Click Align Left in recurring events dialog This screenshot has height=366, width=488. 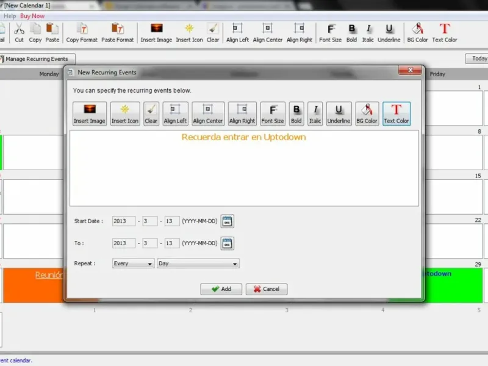click(x=175, y=113)
